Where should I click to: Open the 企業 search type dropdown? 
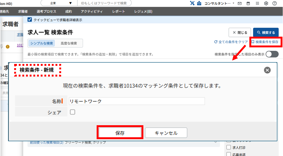58,3
